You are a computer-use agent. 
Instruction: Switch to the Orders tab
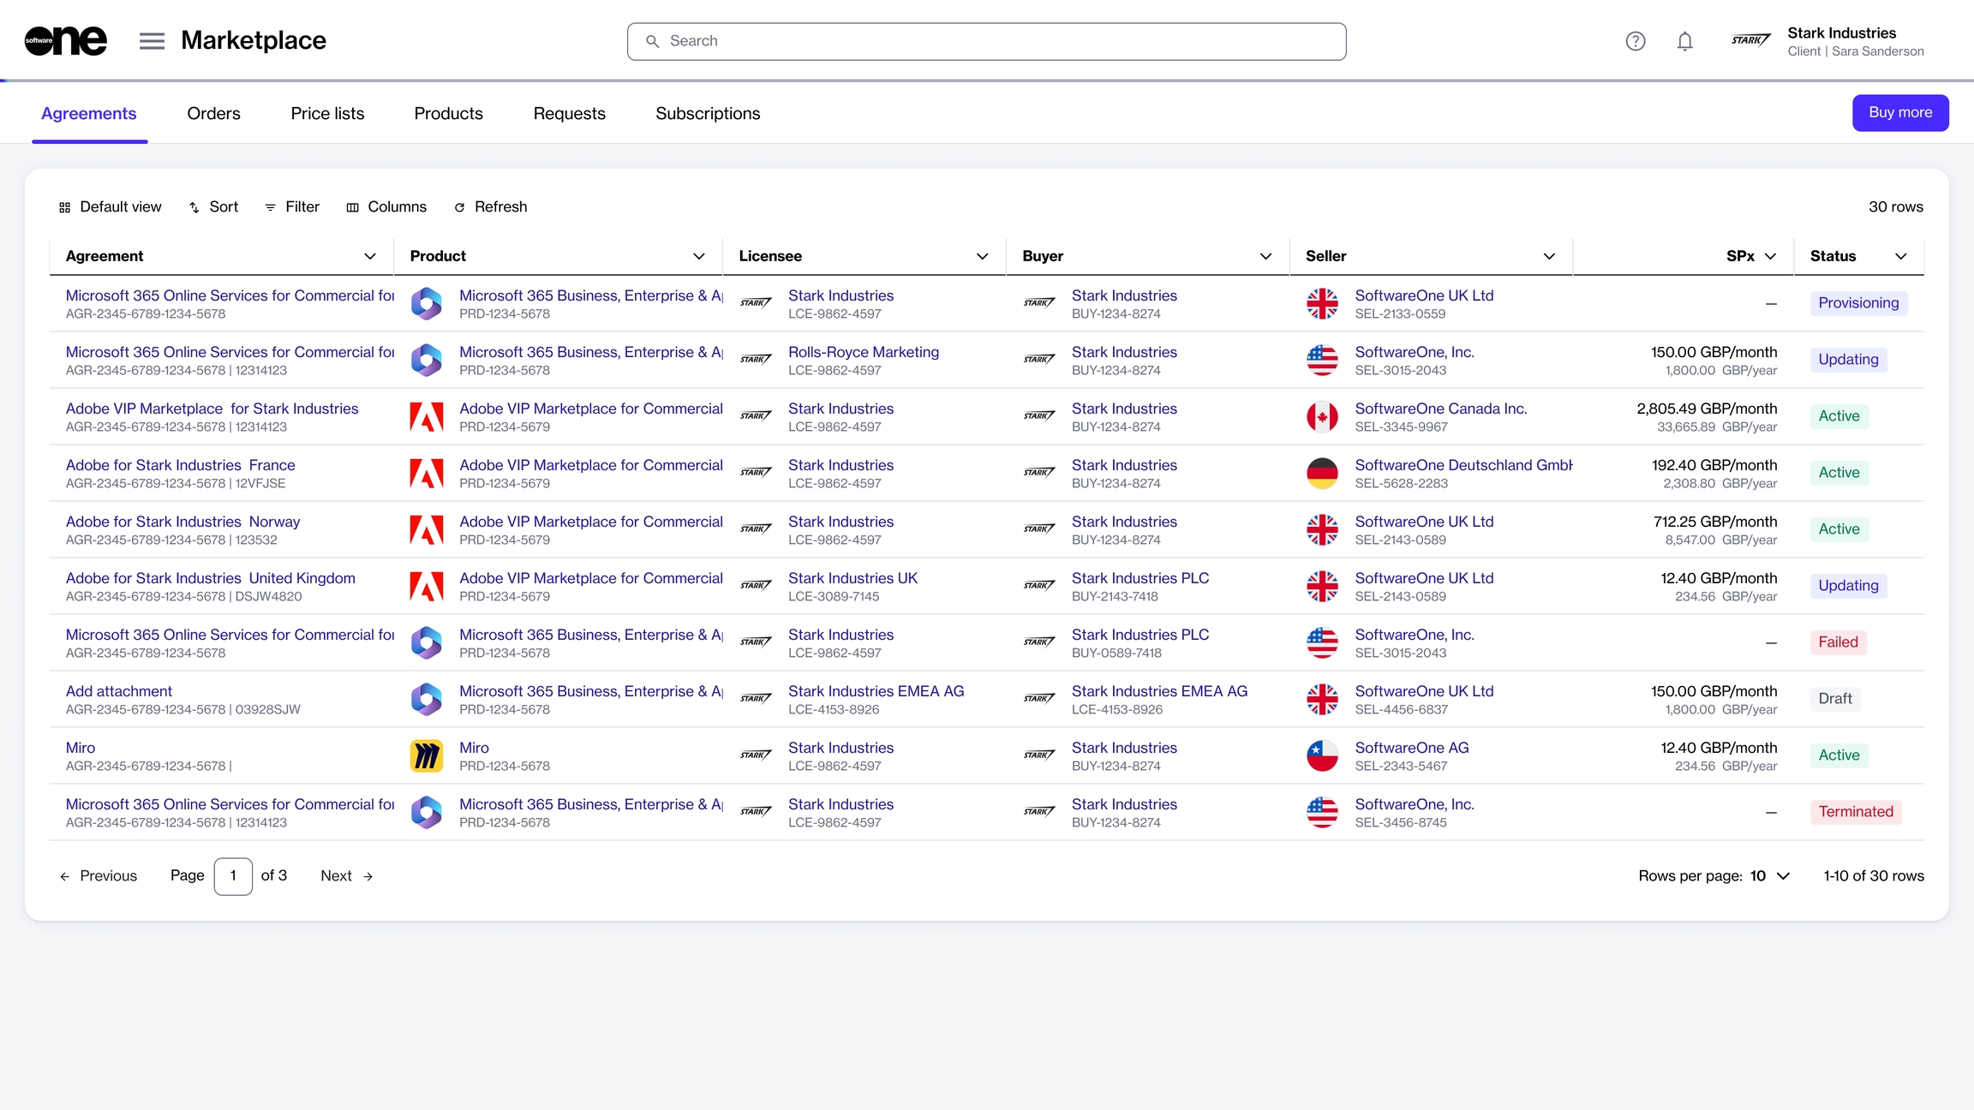213,114
